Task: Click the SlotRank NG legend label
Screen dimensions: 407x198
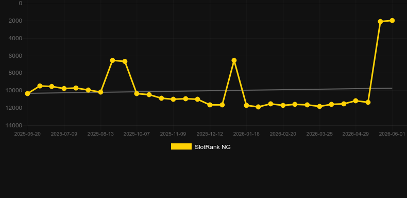Action: point(213,147)
